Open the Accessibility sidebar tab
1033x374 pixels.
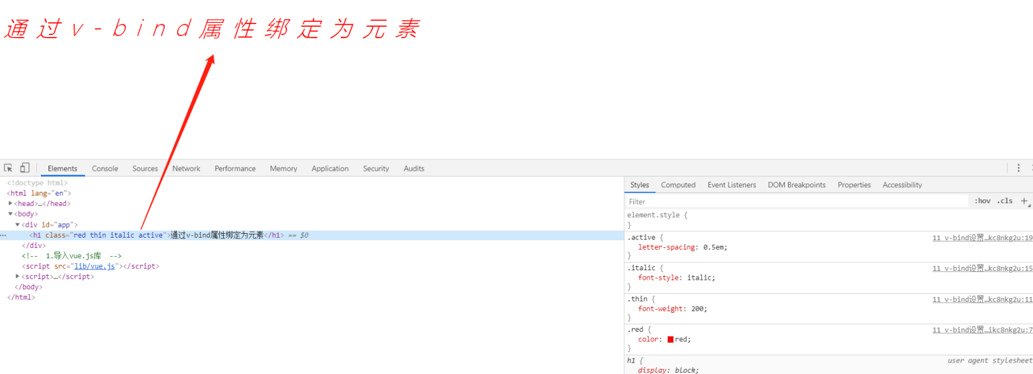902,185
